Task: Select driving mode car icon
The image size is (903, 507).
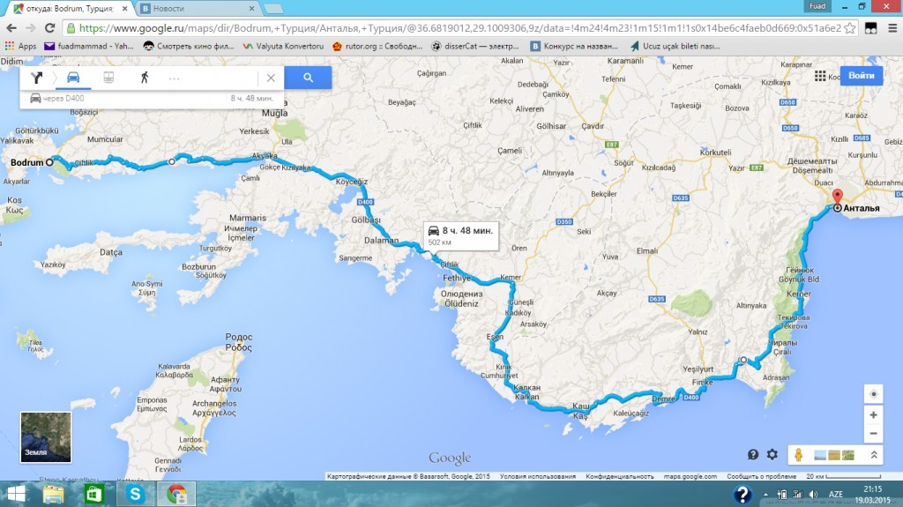Action: click(x=74, y=78)
